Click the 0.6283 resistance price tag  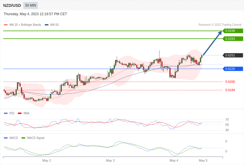pos(233,39)
